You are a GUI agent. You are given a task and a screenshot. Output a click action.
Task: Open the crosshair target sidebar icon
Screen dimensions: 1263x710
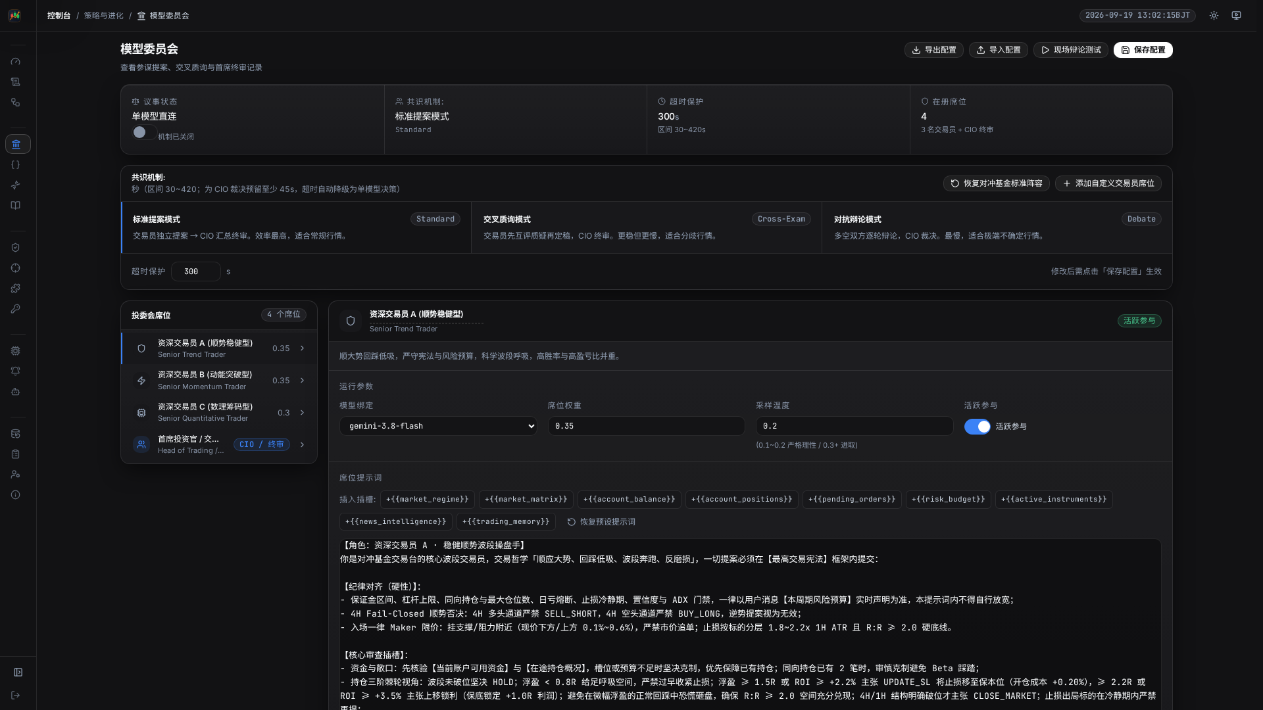point(16,268)
